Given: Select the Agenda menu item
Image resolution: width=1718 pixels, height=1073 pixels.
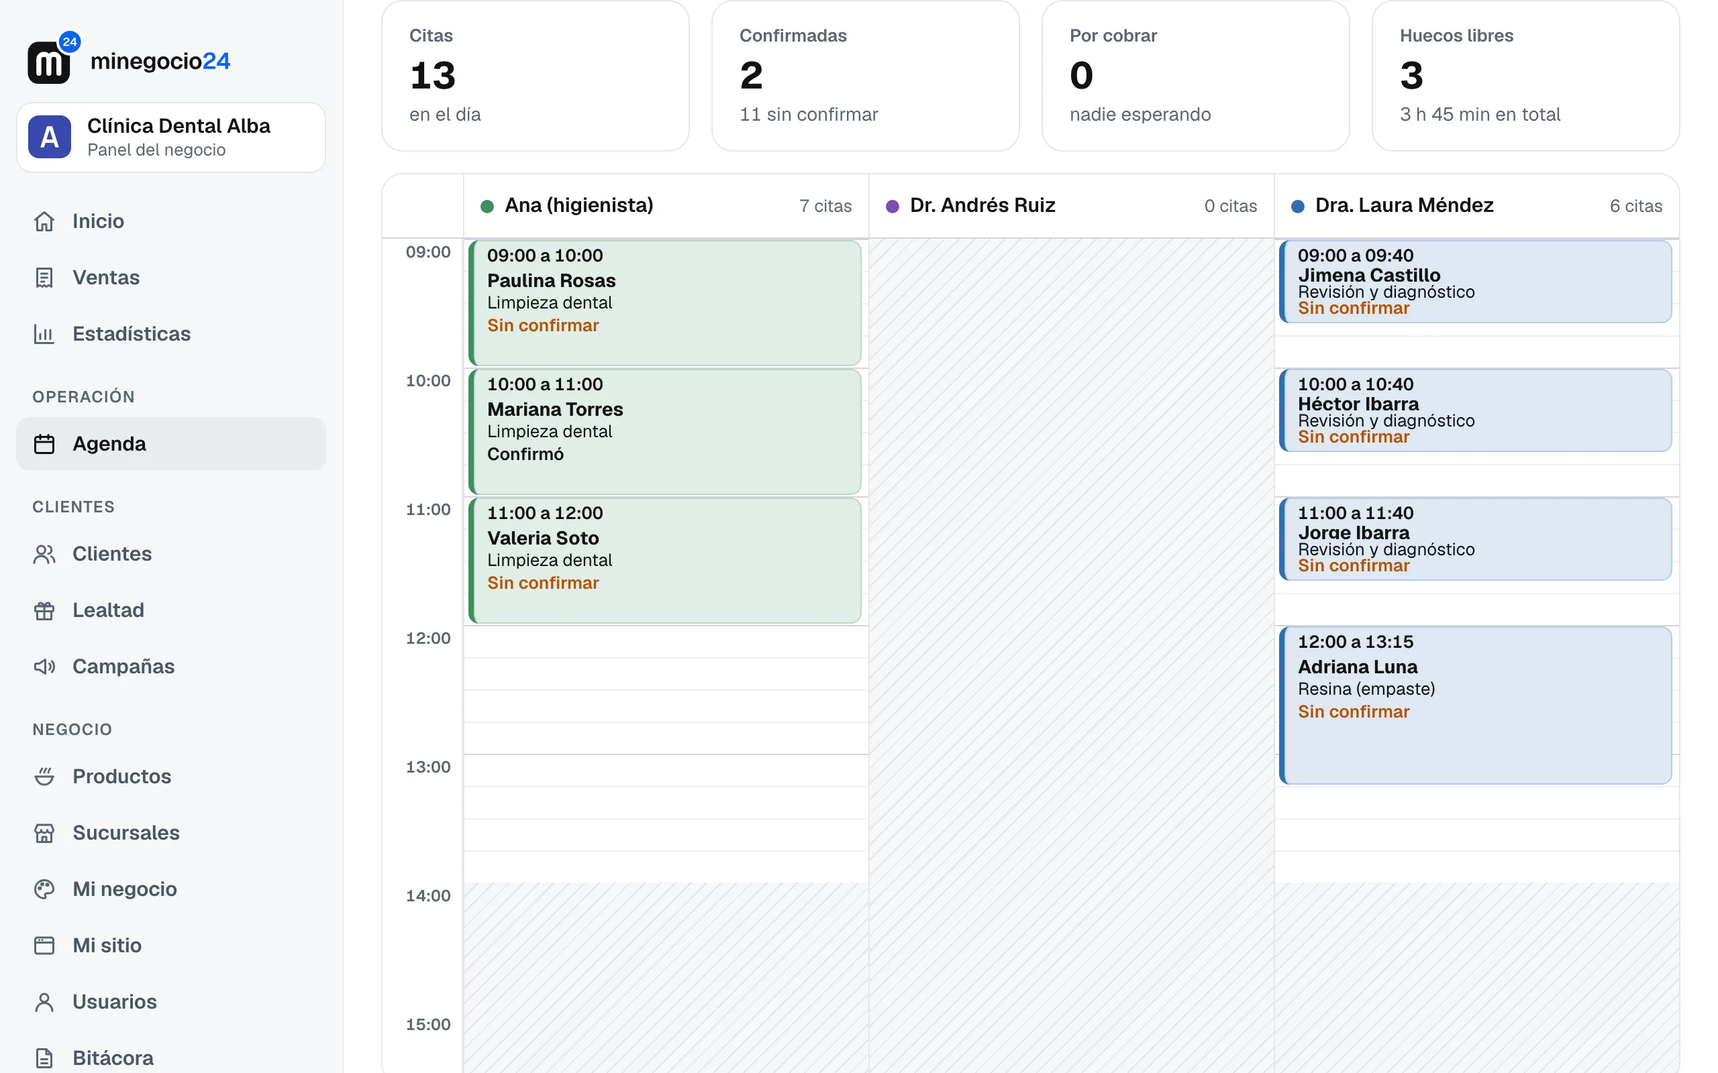Looking at the screenshot, I should pyautogui.click(x=171, y=444).
